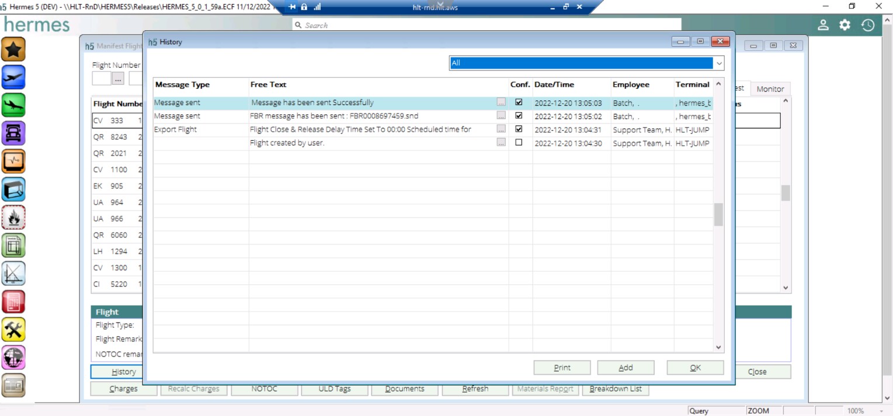
Task: Uncheck Conf. for the Flight created by user entry
Action: (x=520, y=142)
